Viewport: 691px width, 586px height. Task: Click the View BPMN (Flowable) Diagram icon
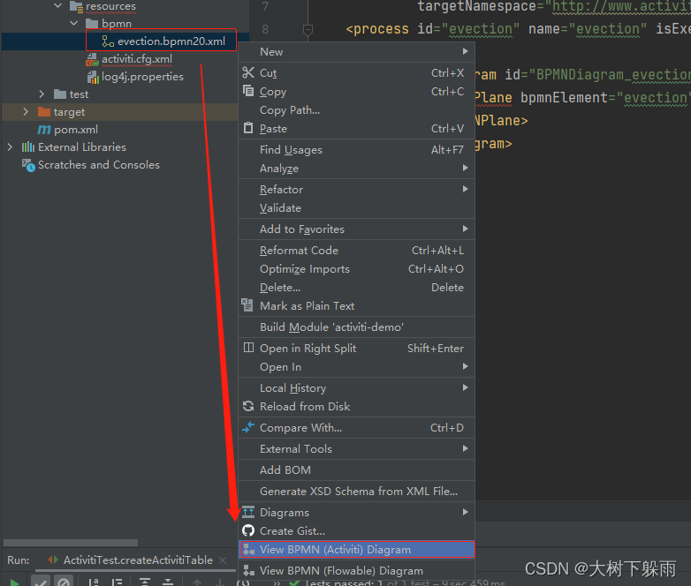point(248,570)
